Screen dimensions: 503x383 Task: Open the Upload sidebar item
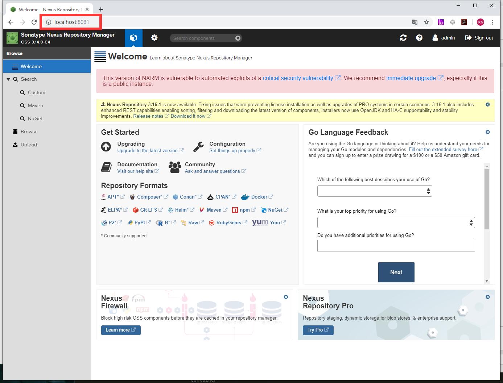pos(28,145)
